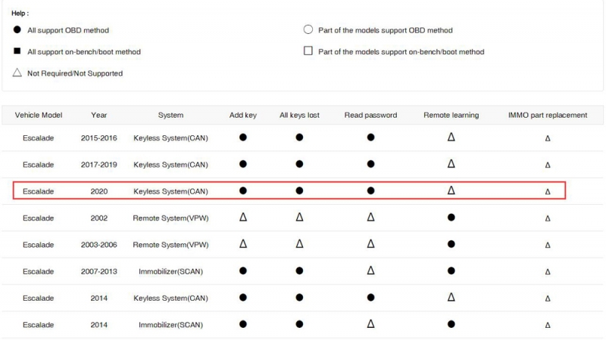Click the filled circle next to All support OBD method
The image size is (606, 340).
click(17, 29)
